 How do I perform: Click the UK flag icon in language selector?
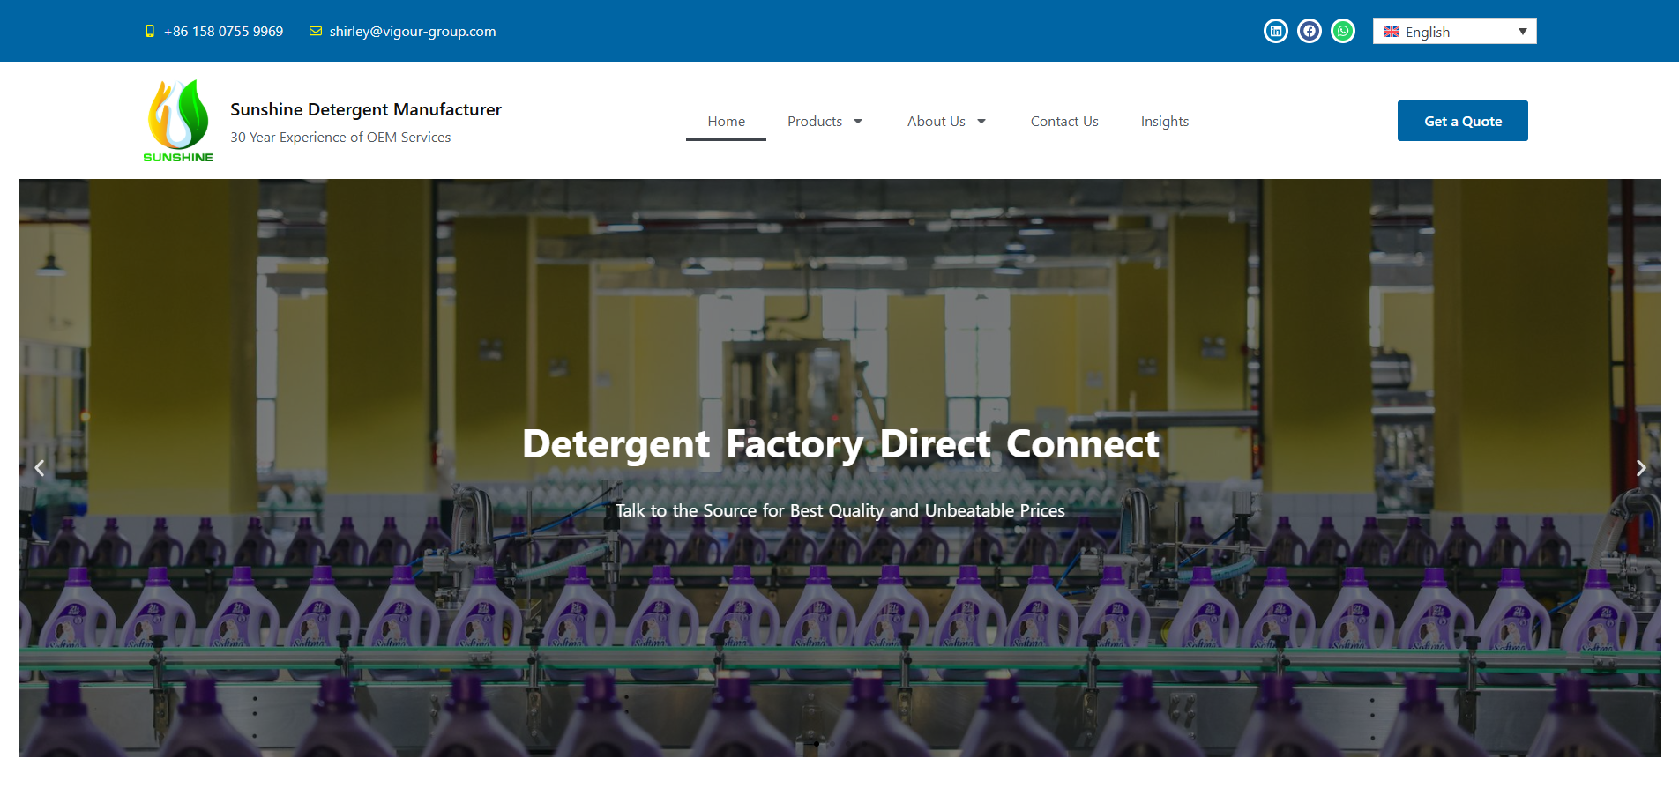click(x=1392, y=32)
